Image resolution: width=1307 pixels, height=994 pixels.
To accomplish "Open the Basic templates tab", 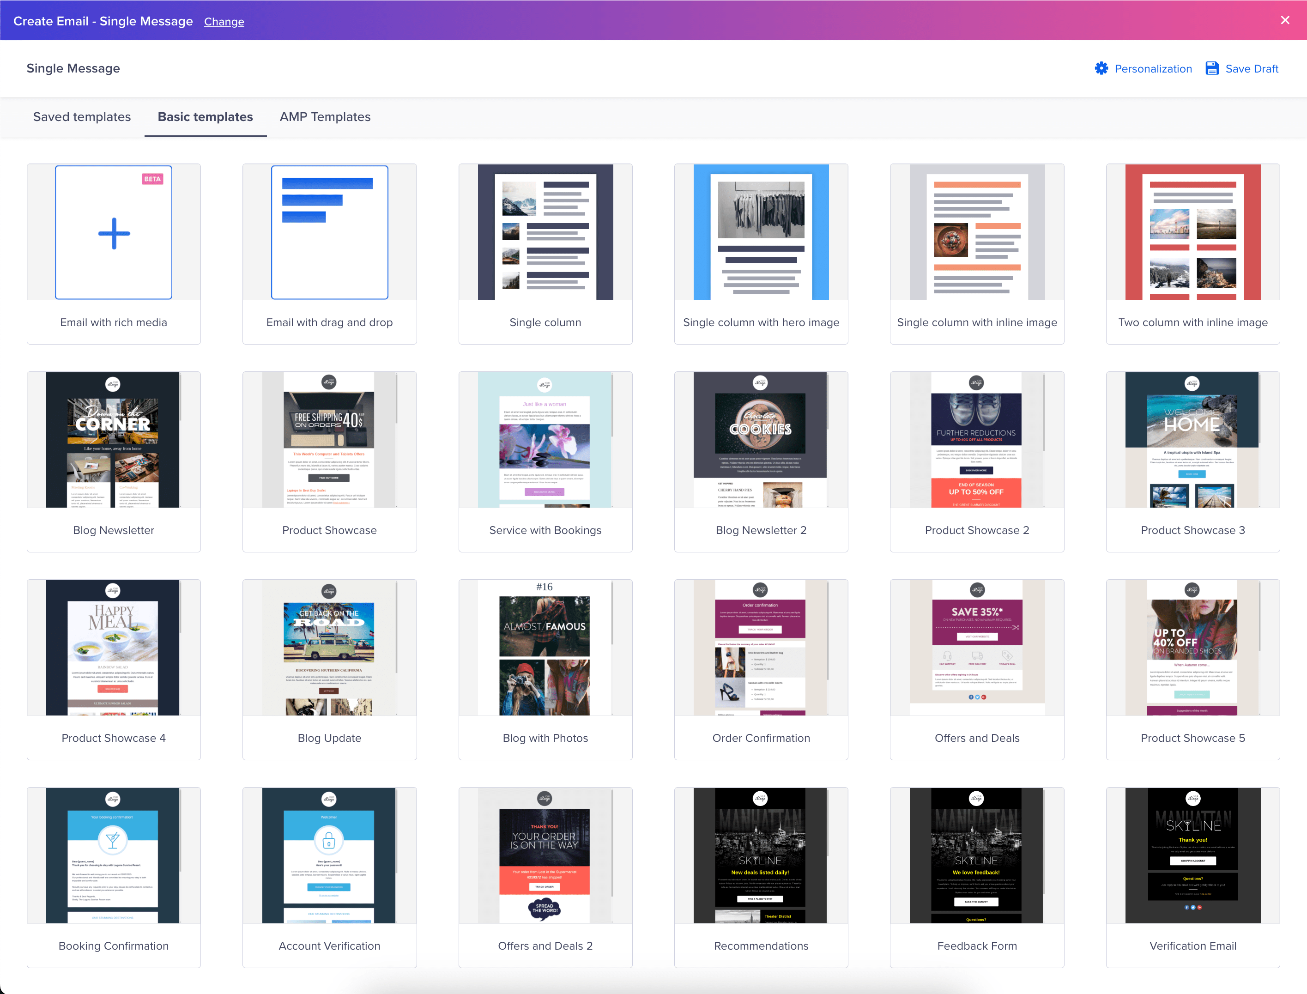I will pos(205,116).
